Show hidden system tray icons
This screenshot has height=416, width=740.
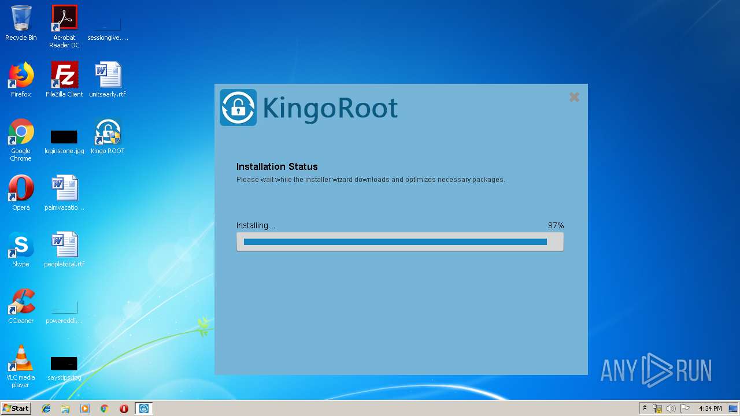(645, 408)
